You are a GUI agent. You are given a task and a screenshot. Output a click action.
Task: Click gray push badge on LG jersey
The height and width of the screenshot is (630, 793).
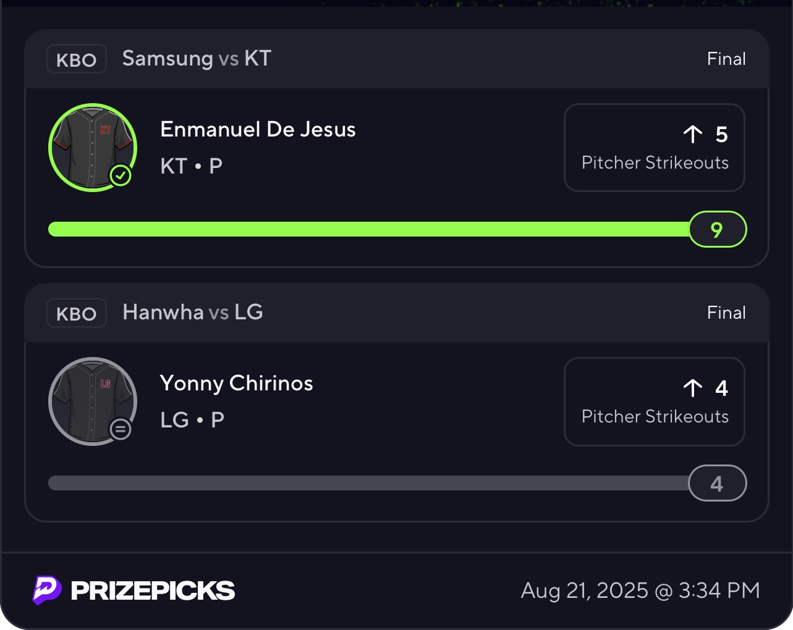pos(121,429)
